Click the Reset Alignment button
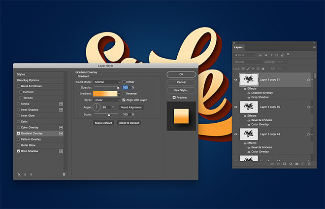Screen dimensions: 325x209 (x=131, y=107)
